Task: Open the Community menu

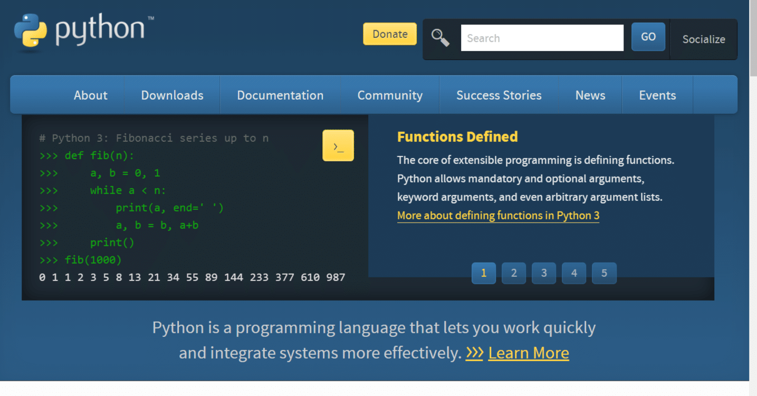Action: [x=390, y=95]
